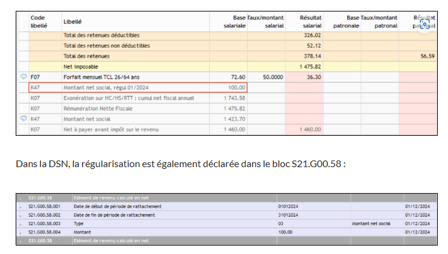This screenshot has width=448, height=254.
Task: Select the 'Libellé' column header
Action: point(72,22)
